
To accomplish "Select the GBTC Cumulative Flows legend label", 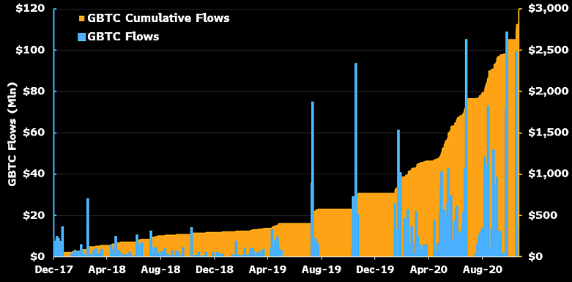I will click(x=159, y=18).
